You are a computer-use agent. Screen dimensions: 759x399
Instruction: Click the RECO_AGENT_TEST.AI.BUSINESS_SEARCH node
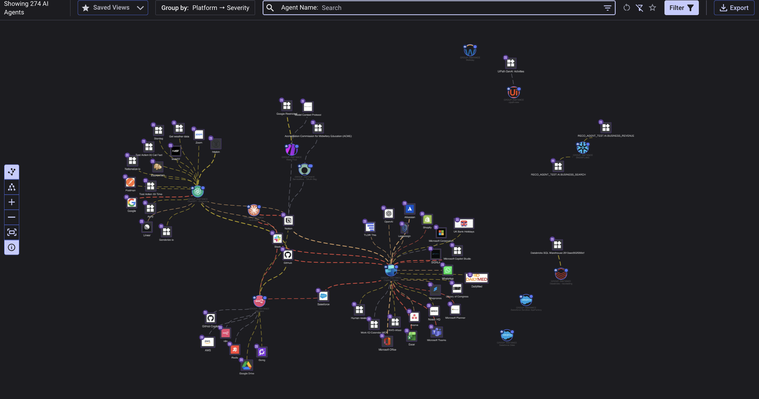(x=558, y=166)
